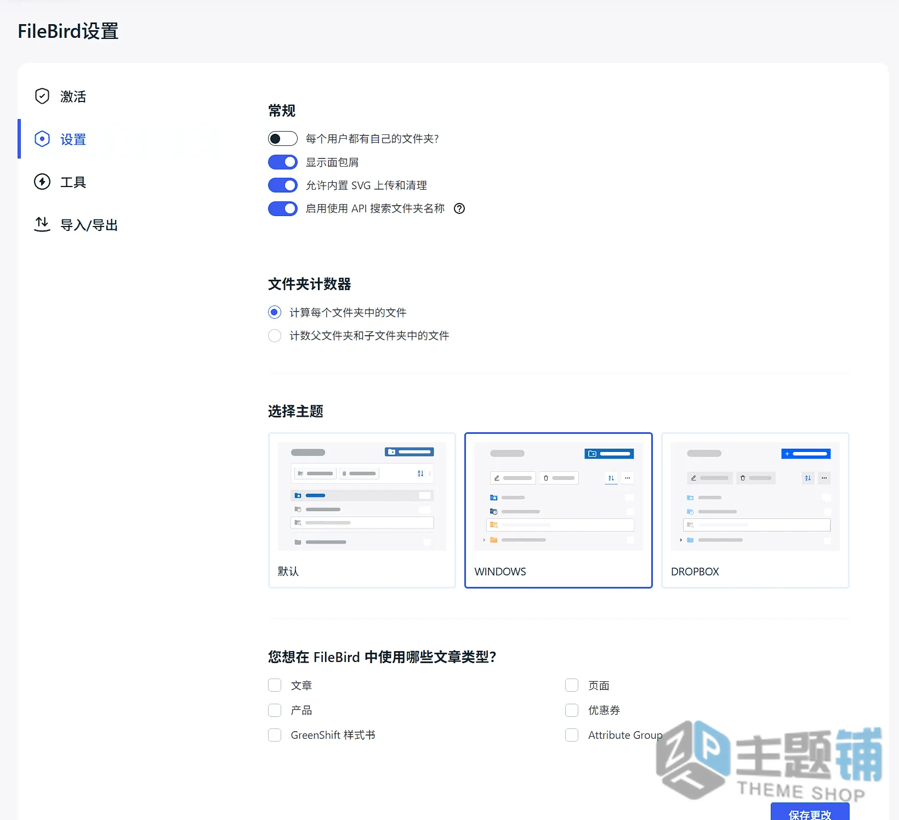Image resolution: width=899 pixels, height=820 pixels.
Task: Enable 每个用户都有自己的文件夹 toggle
Action: coord(283,138)
